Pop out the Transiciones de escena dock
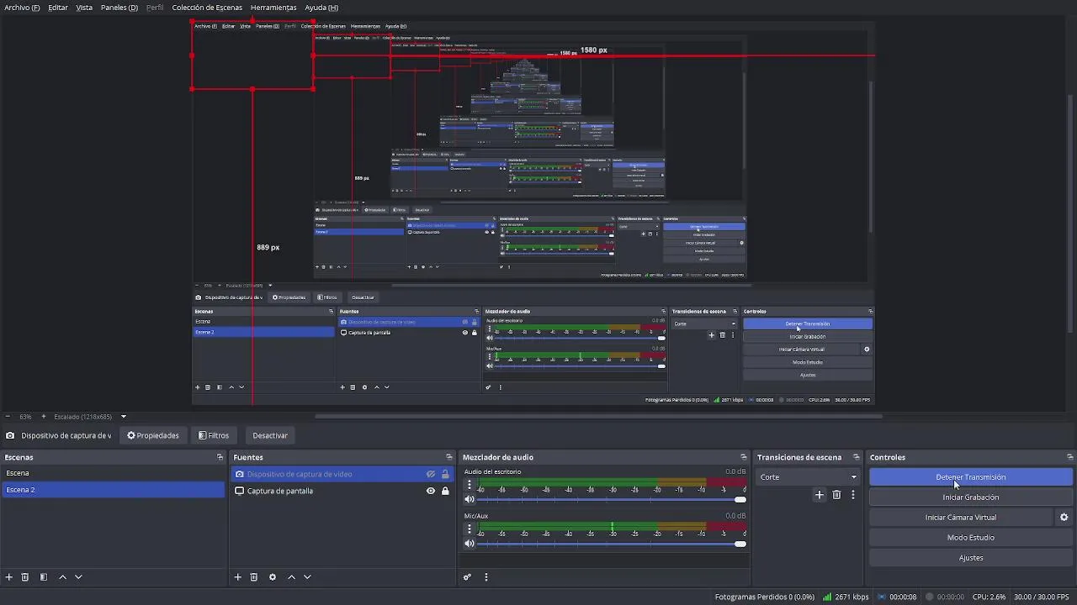The width and height of the screenshot is (1077, 605). click(857, 457)
